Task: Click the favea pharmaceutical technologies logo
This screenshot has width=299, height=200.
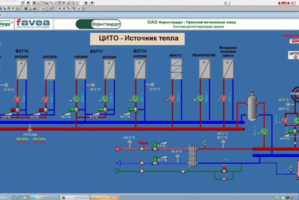Action: (33, 24)
